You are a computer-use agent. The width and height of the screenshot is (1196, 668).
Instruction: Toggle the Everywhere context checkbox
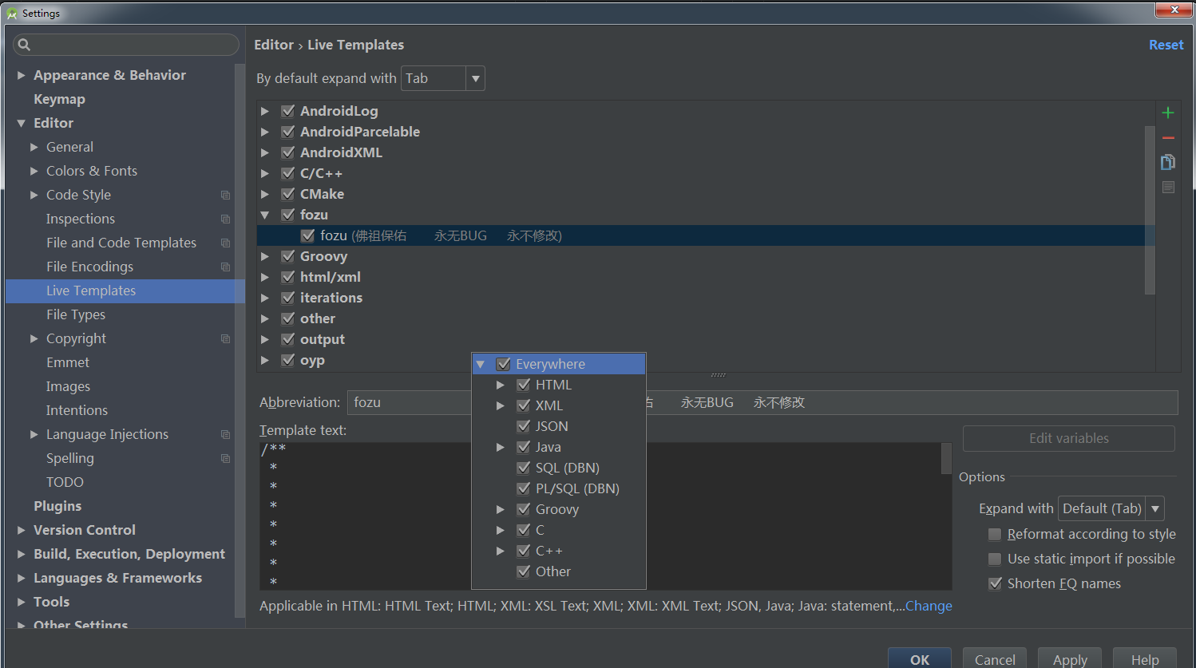(x=504, y=364)
